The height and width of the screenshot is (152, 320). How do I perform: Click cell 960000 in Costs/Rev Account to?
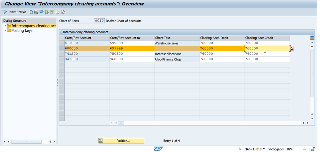tap(132, 59)
